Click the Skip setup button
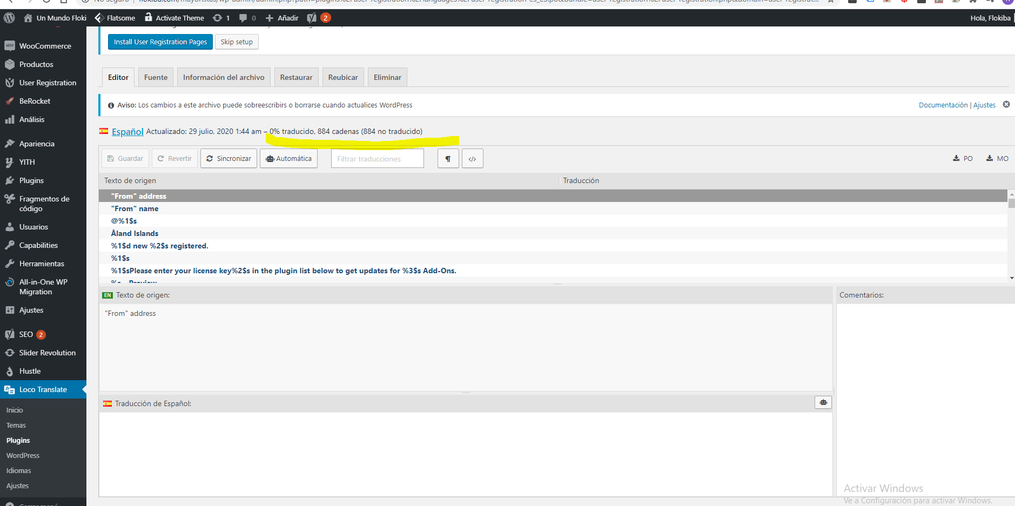The height and width of the screenshot is (506, 1015). [237, 42]
